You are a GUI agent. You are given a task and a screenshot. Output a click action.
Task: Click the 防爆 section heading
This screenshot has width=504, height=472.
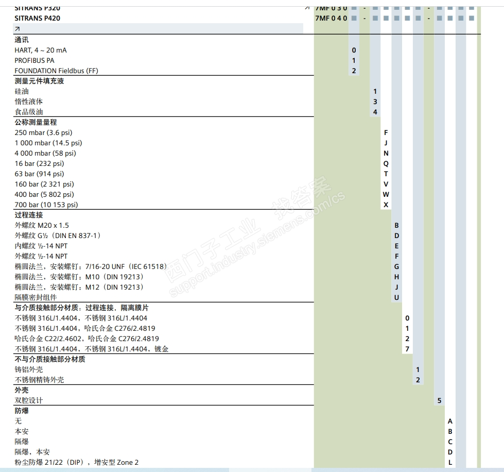22,411
